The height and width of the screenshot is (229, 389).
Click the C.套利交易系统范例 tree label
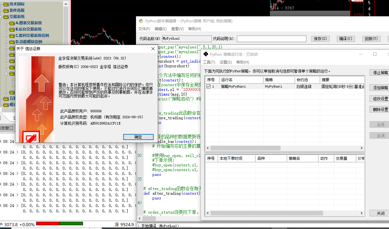coord(32,36)
